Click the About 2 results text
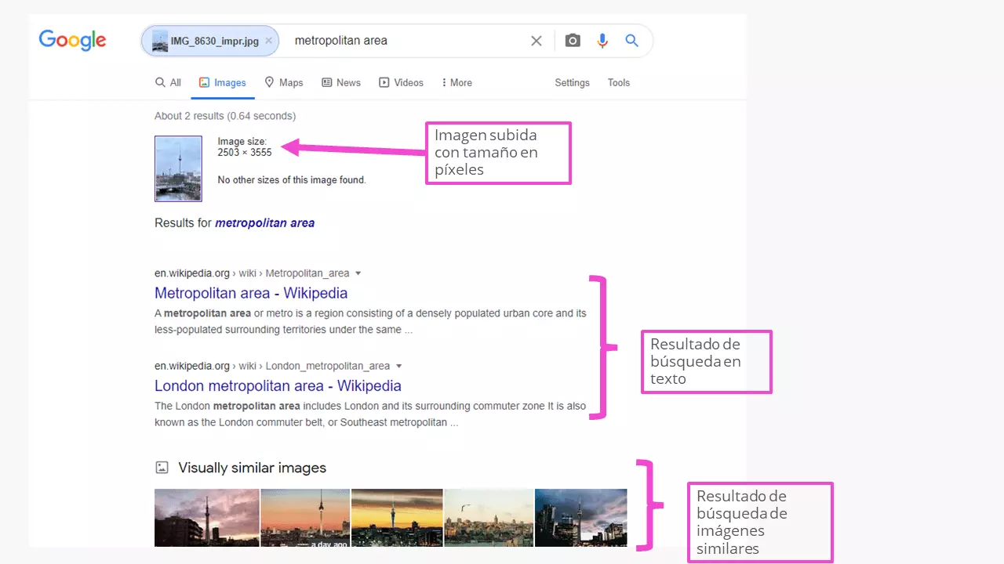1004x564 pixels. click(x=225, y=116)
